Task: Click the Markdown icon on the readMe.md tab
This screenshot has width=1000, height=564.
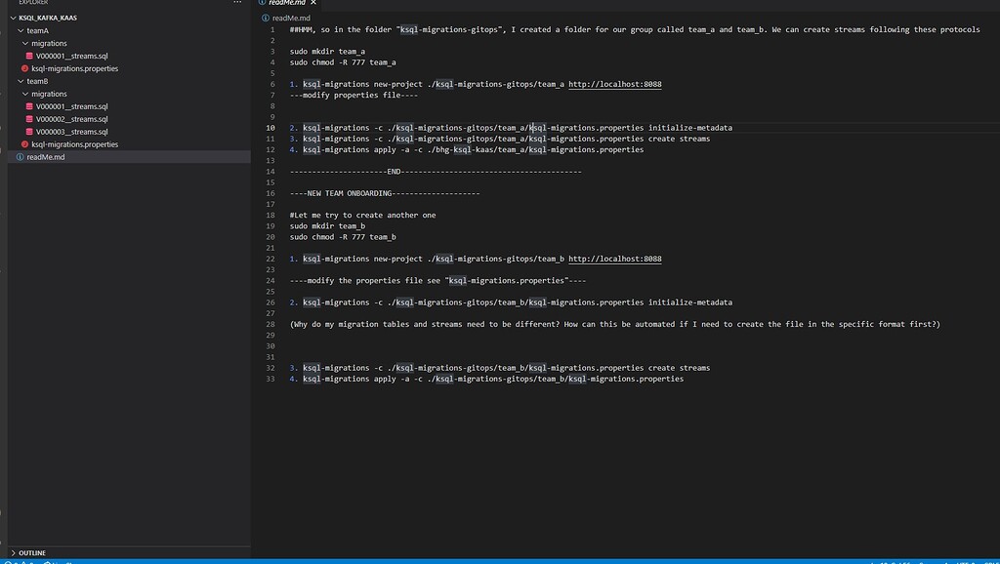Action: (262, 3)
